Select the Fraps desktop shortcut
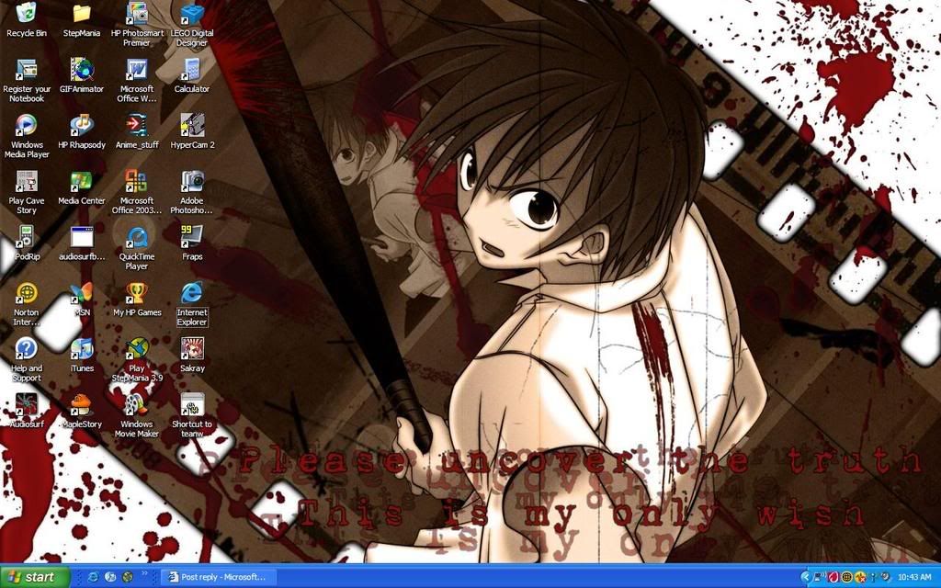 click(x=192, y=243)
